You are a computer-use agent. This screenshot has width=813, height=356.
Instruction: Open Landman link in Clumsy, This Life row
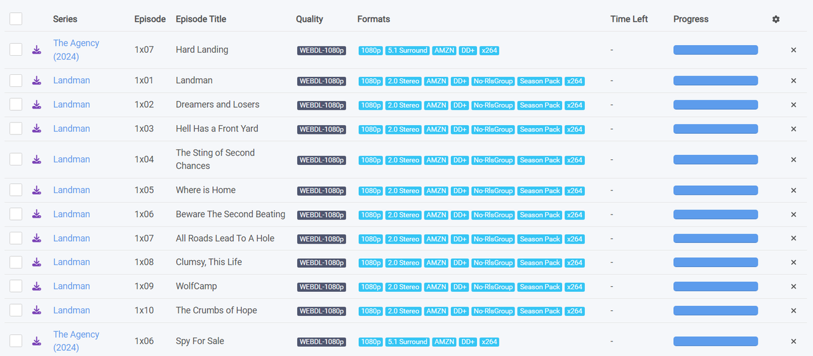(72, 262)
